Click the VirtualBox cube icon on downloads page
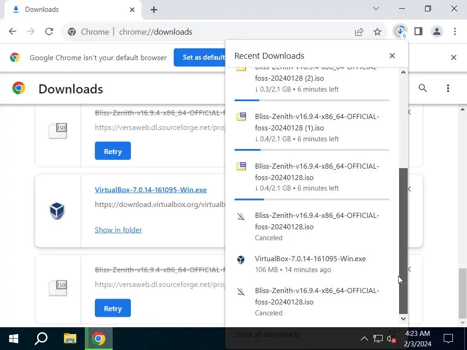 click(x=57, y=211)
